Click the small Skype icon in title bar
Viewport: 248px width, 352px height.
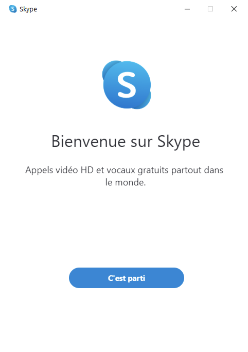[x=13, y=9]
